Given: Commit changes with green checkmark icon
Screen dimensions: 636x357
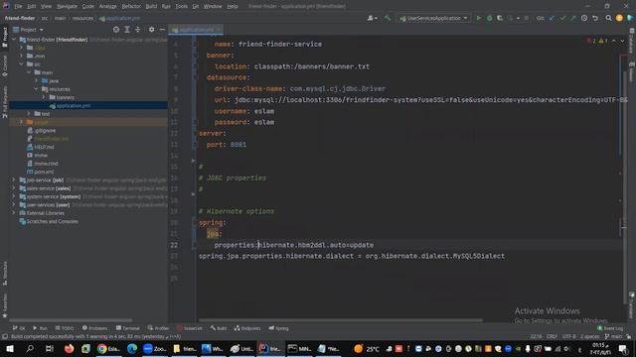Looking at the screenshot, I should [562, 18].
